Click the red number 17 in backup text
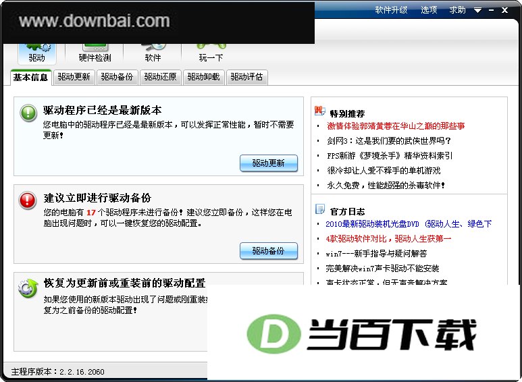This screenshot has width=522, height=382. pos(91,213)
